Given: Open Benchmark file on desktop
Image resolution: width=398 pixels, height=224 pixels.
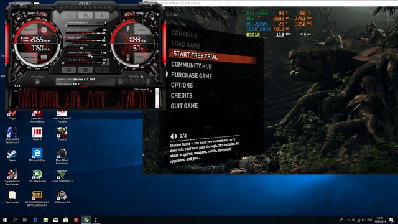Looking at the screenshot, I should point(12,197).
